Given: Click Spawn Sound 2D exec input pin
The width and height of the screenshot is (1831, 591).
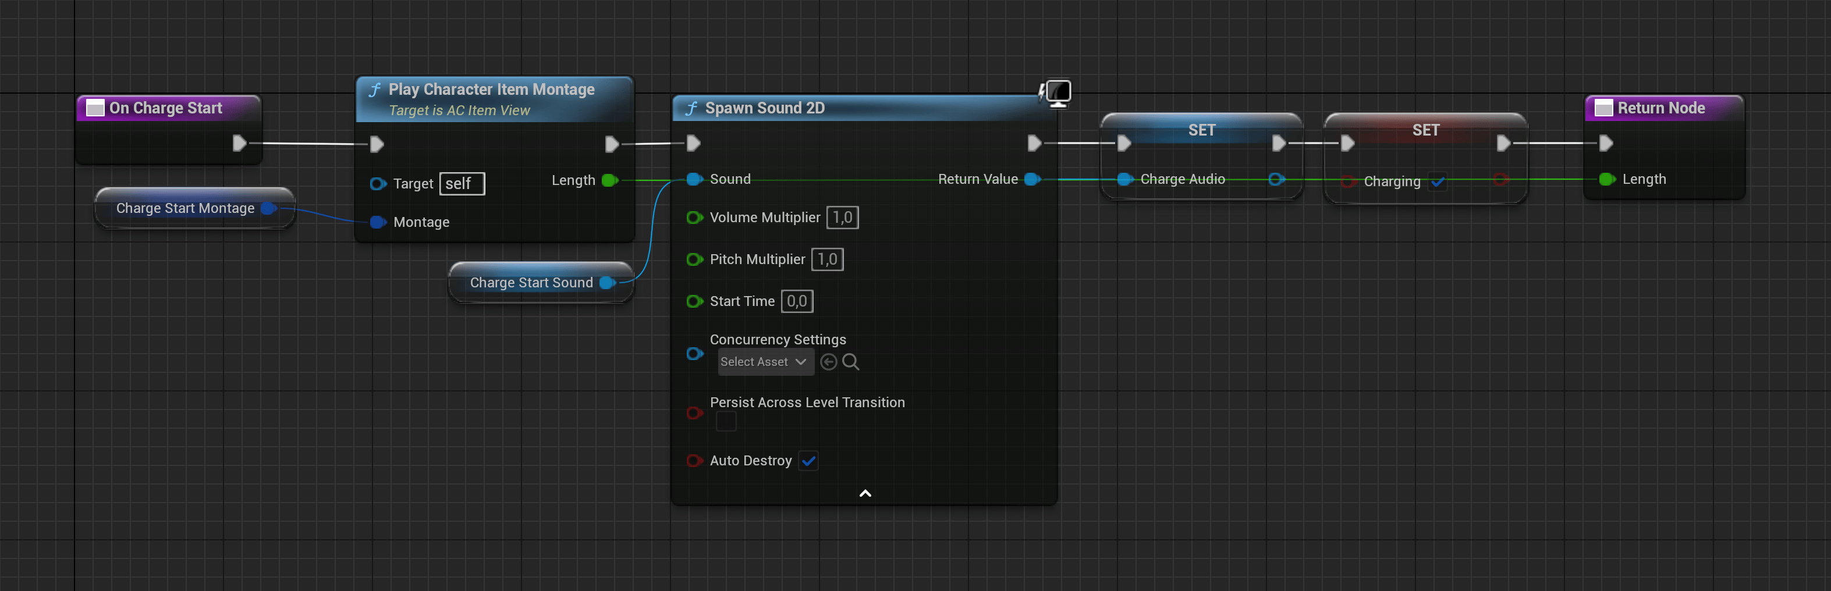Looking at the screenshot, I should tap(694, 144).
